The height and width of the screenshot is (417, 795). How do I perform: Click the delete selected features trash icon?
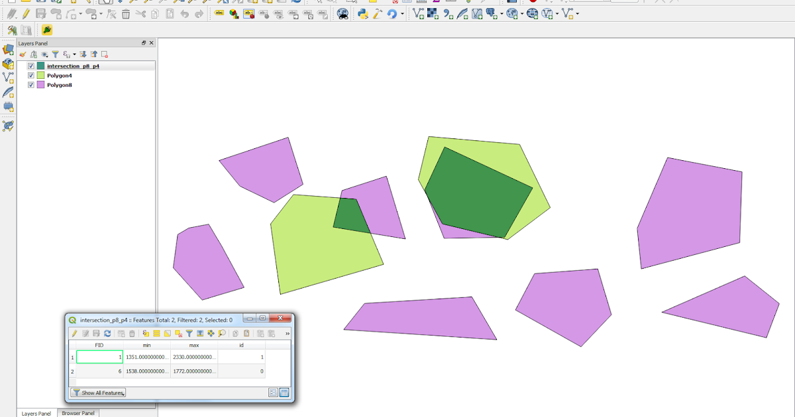click(132, 333)
